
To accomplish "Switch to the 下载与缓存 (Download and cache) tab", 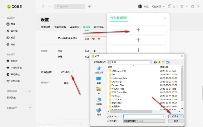I will click(x=60, y=27).
